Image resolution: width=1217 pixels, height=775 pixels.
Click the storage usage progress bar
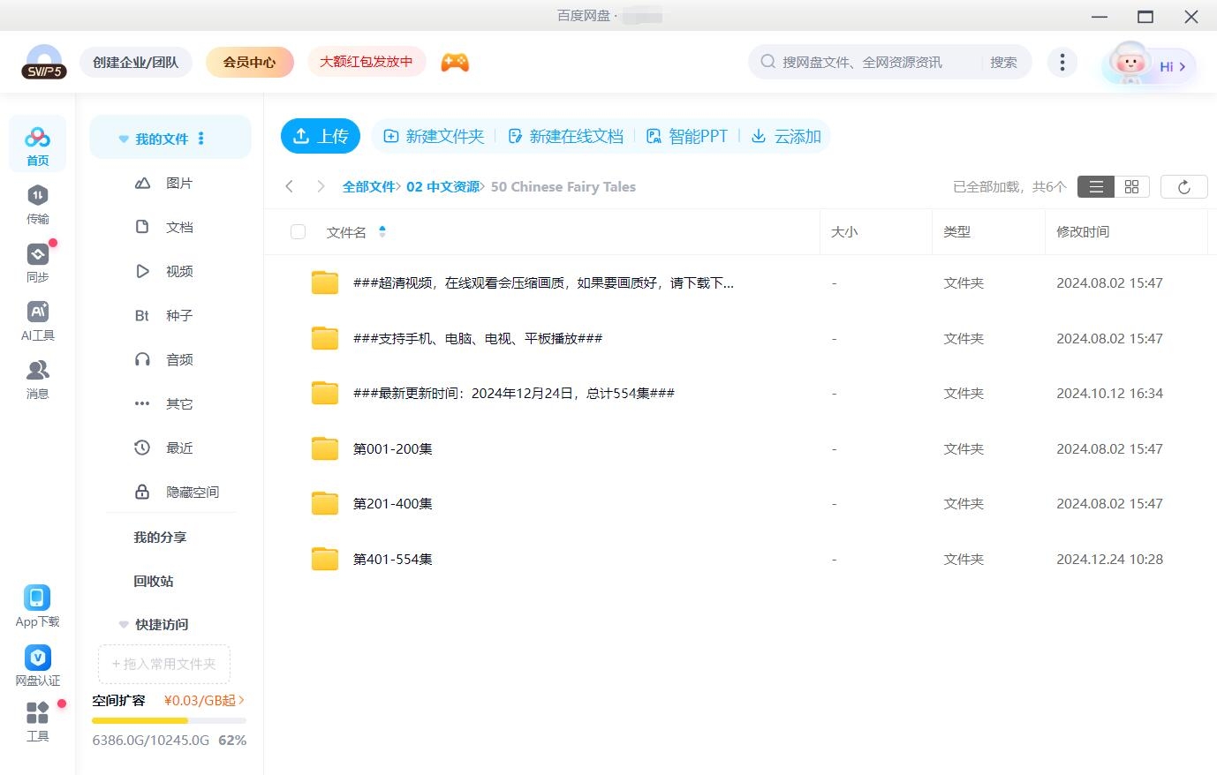tap(168, 720)
